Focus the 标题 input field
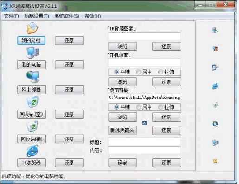This screenshot has width=239, height=184. pyautogui.click(x=144, y=141)
